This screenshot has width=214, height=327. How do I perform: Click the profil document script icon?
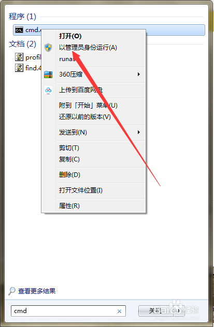[19, 57]
